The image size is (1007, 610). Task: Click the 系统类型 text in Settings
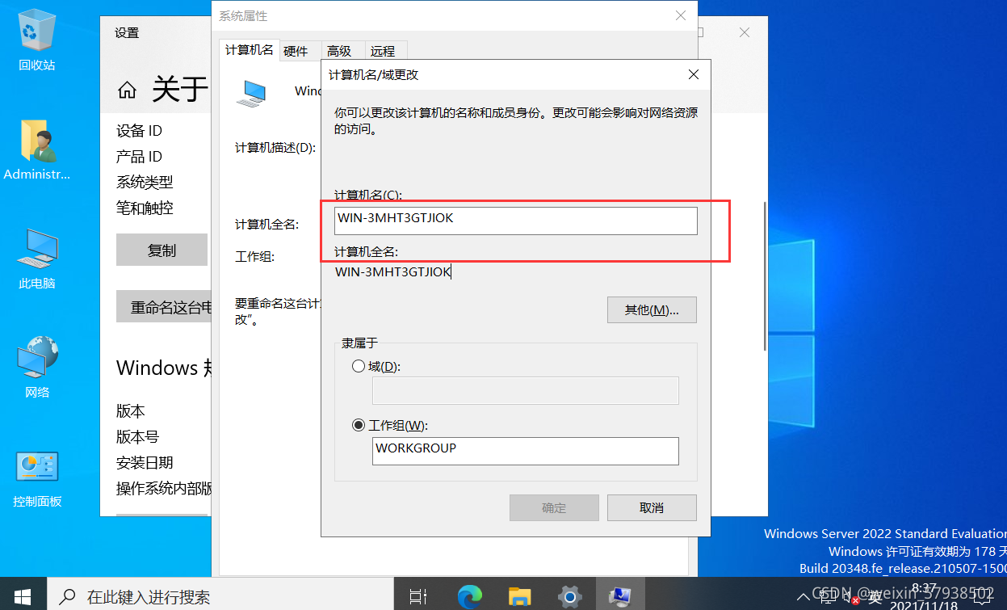[145, 183]
